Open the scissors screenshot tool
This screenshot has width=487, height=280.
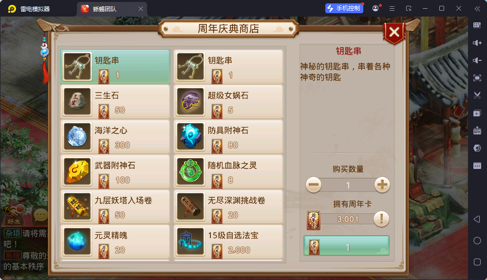pos(477,95)
